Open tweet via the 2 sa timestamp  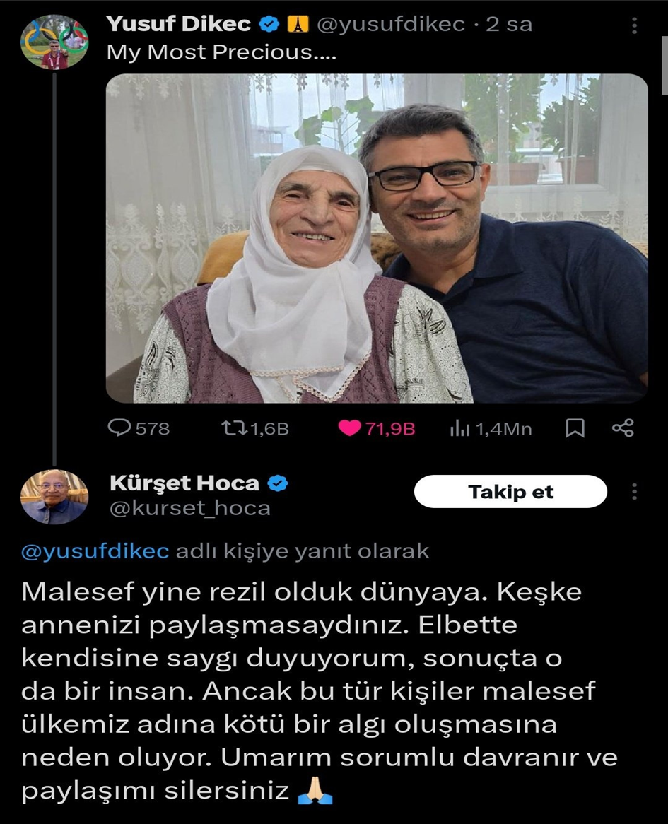509,24
